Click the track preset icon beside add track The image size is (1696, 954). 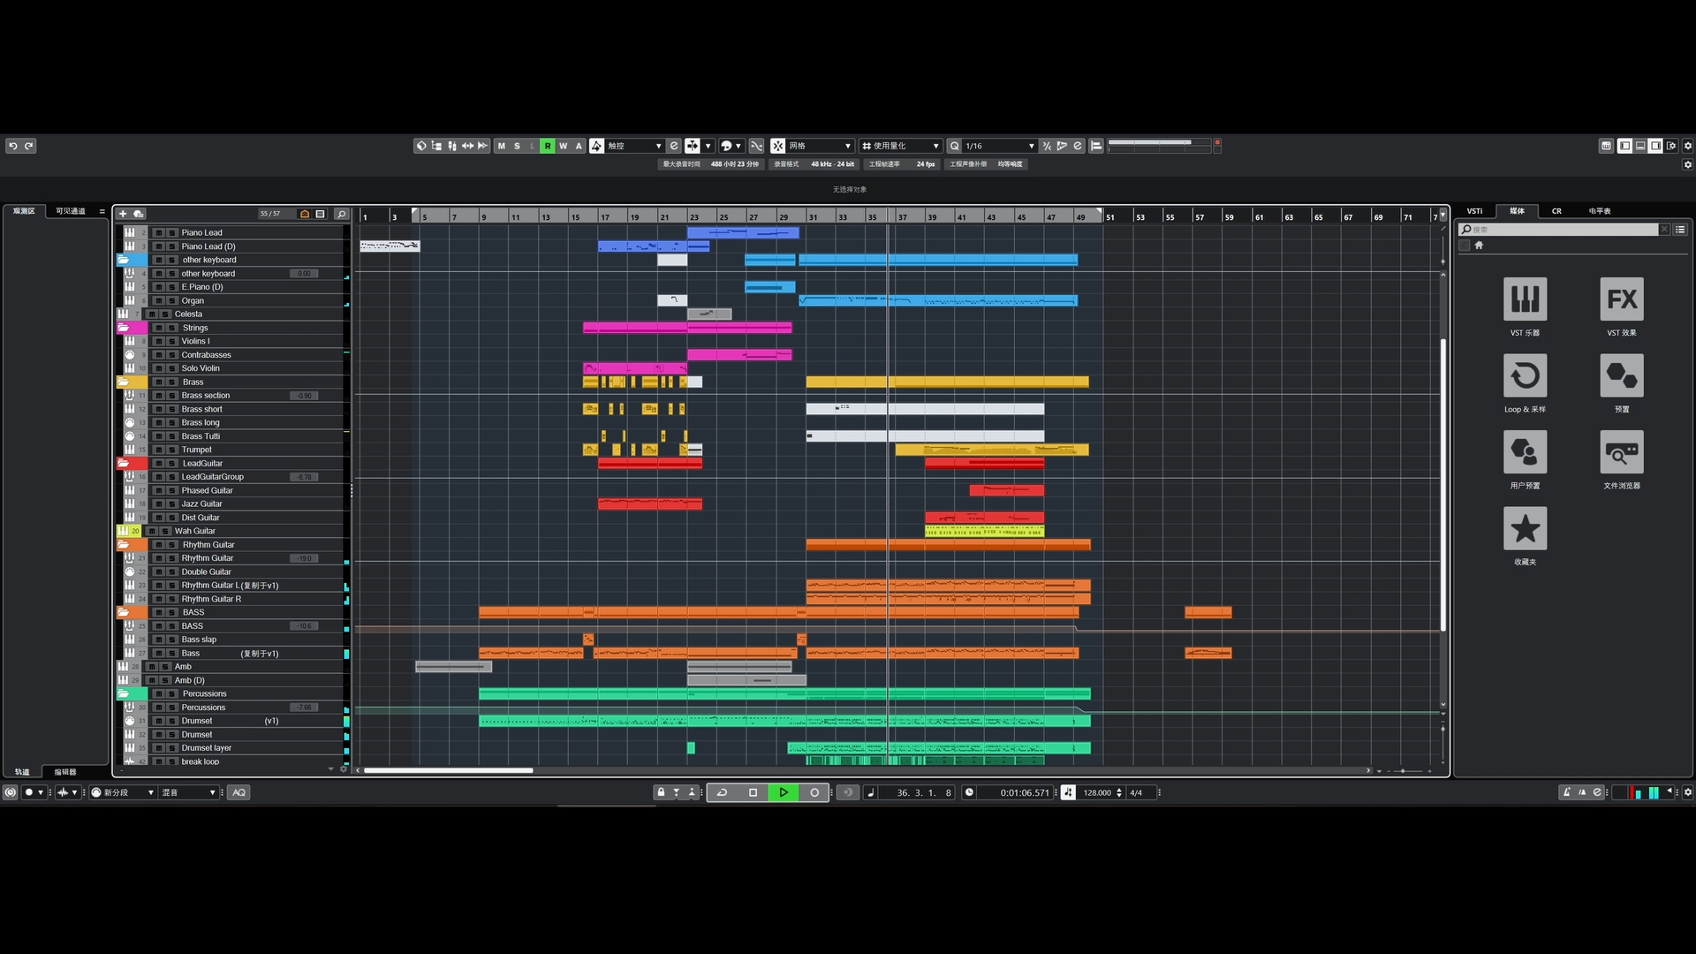tap(139, 214)
